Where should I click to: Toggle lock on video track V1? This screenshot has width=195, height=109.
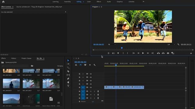click(79, 88)
